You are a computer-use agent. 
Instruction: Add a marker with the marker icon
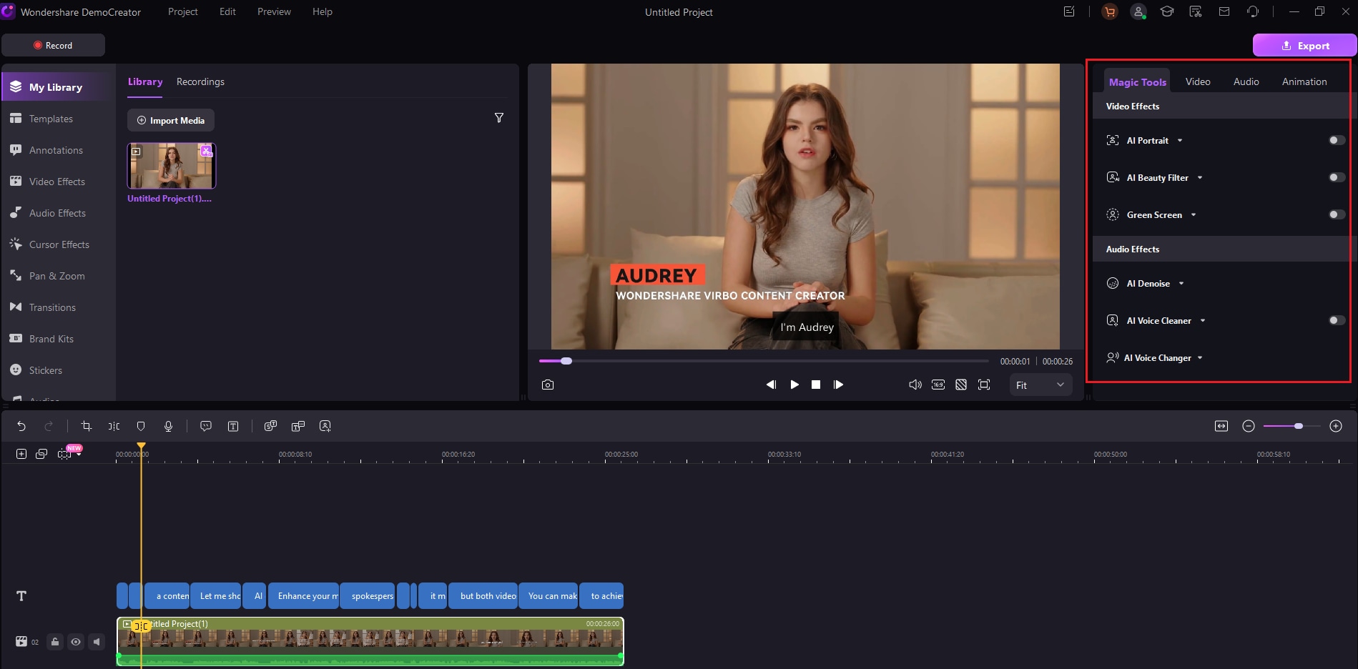(141, 426)
